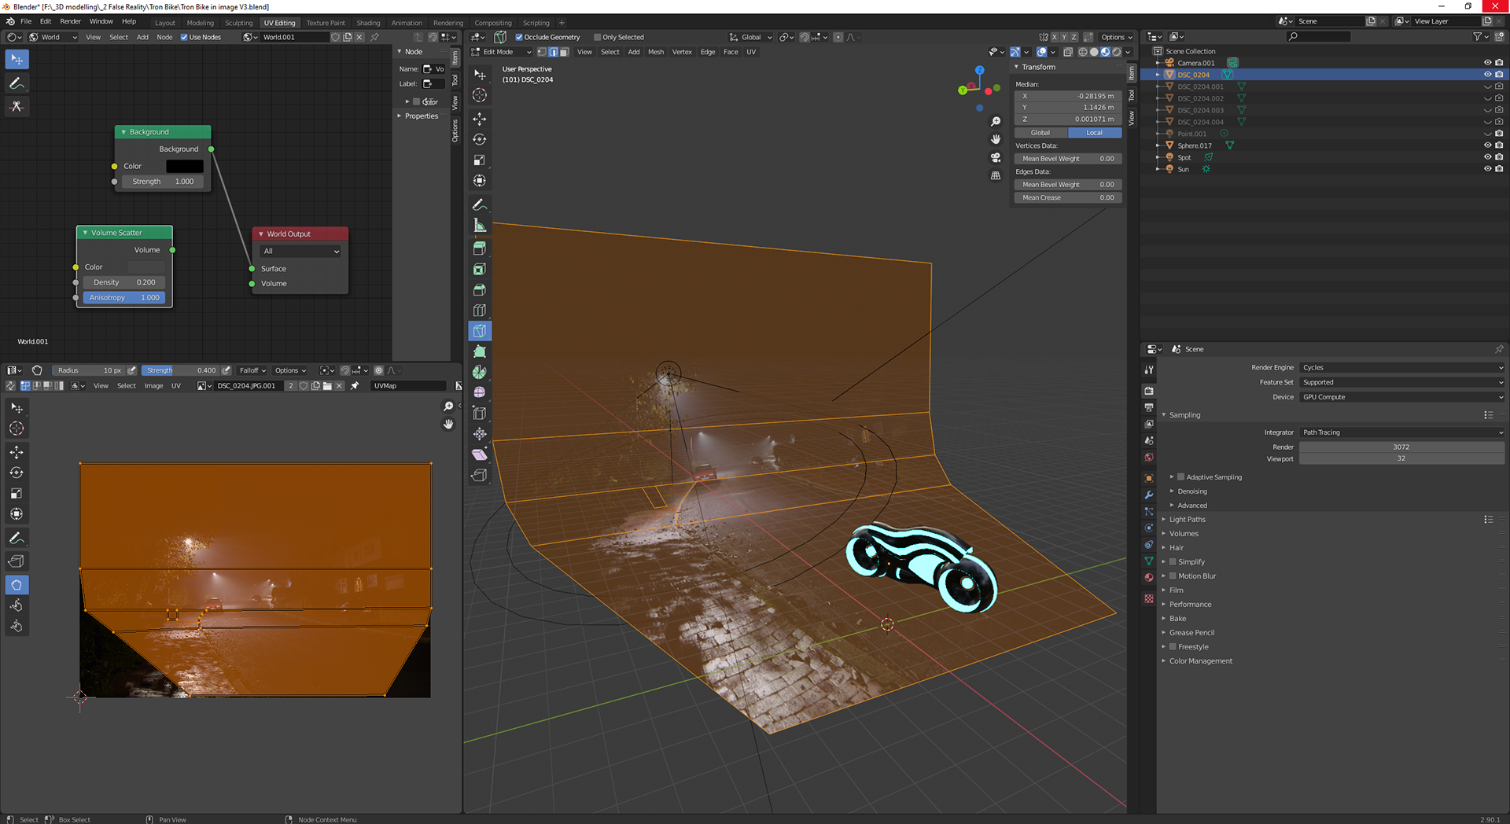Click Local button in Transform panel
Screen dimensions: 1510x824
click(x=1095, y=133)
